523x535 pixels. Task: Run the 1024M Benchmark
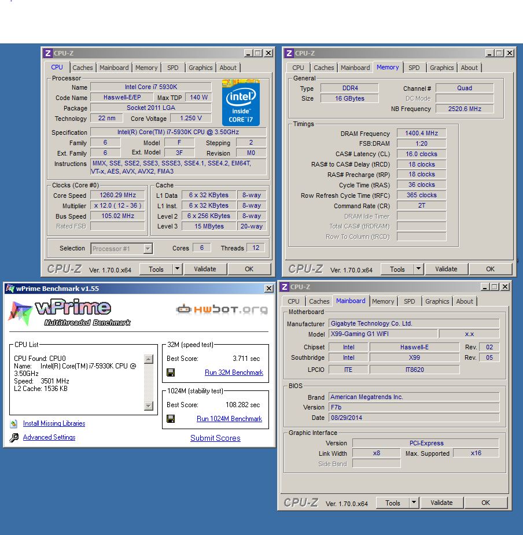tap(230, 419)
